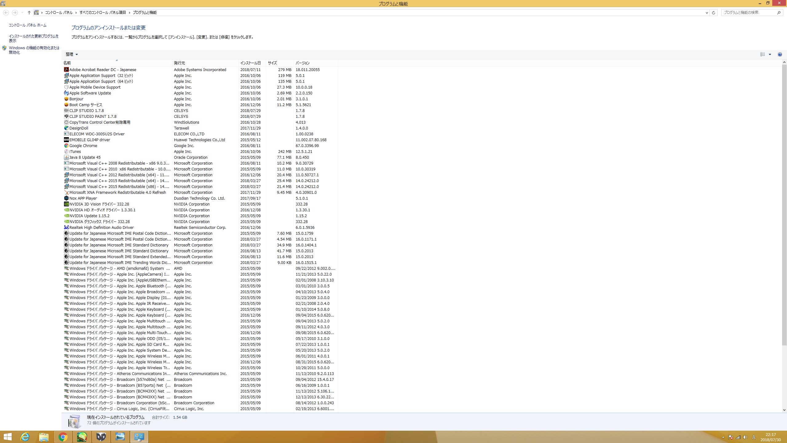Open コントロール パネル ホーム link
This screenshot has height=443, width=787.
pos(27,25)
